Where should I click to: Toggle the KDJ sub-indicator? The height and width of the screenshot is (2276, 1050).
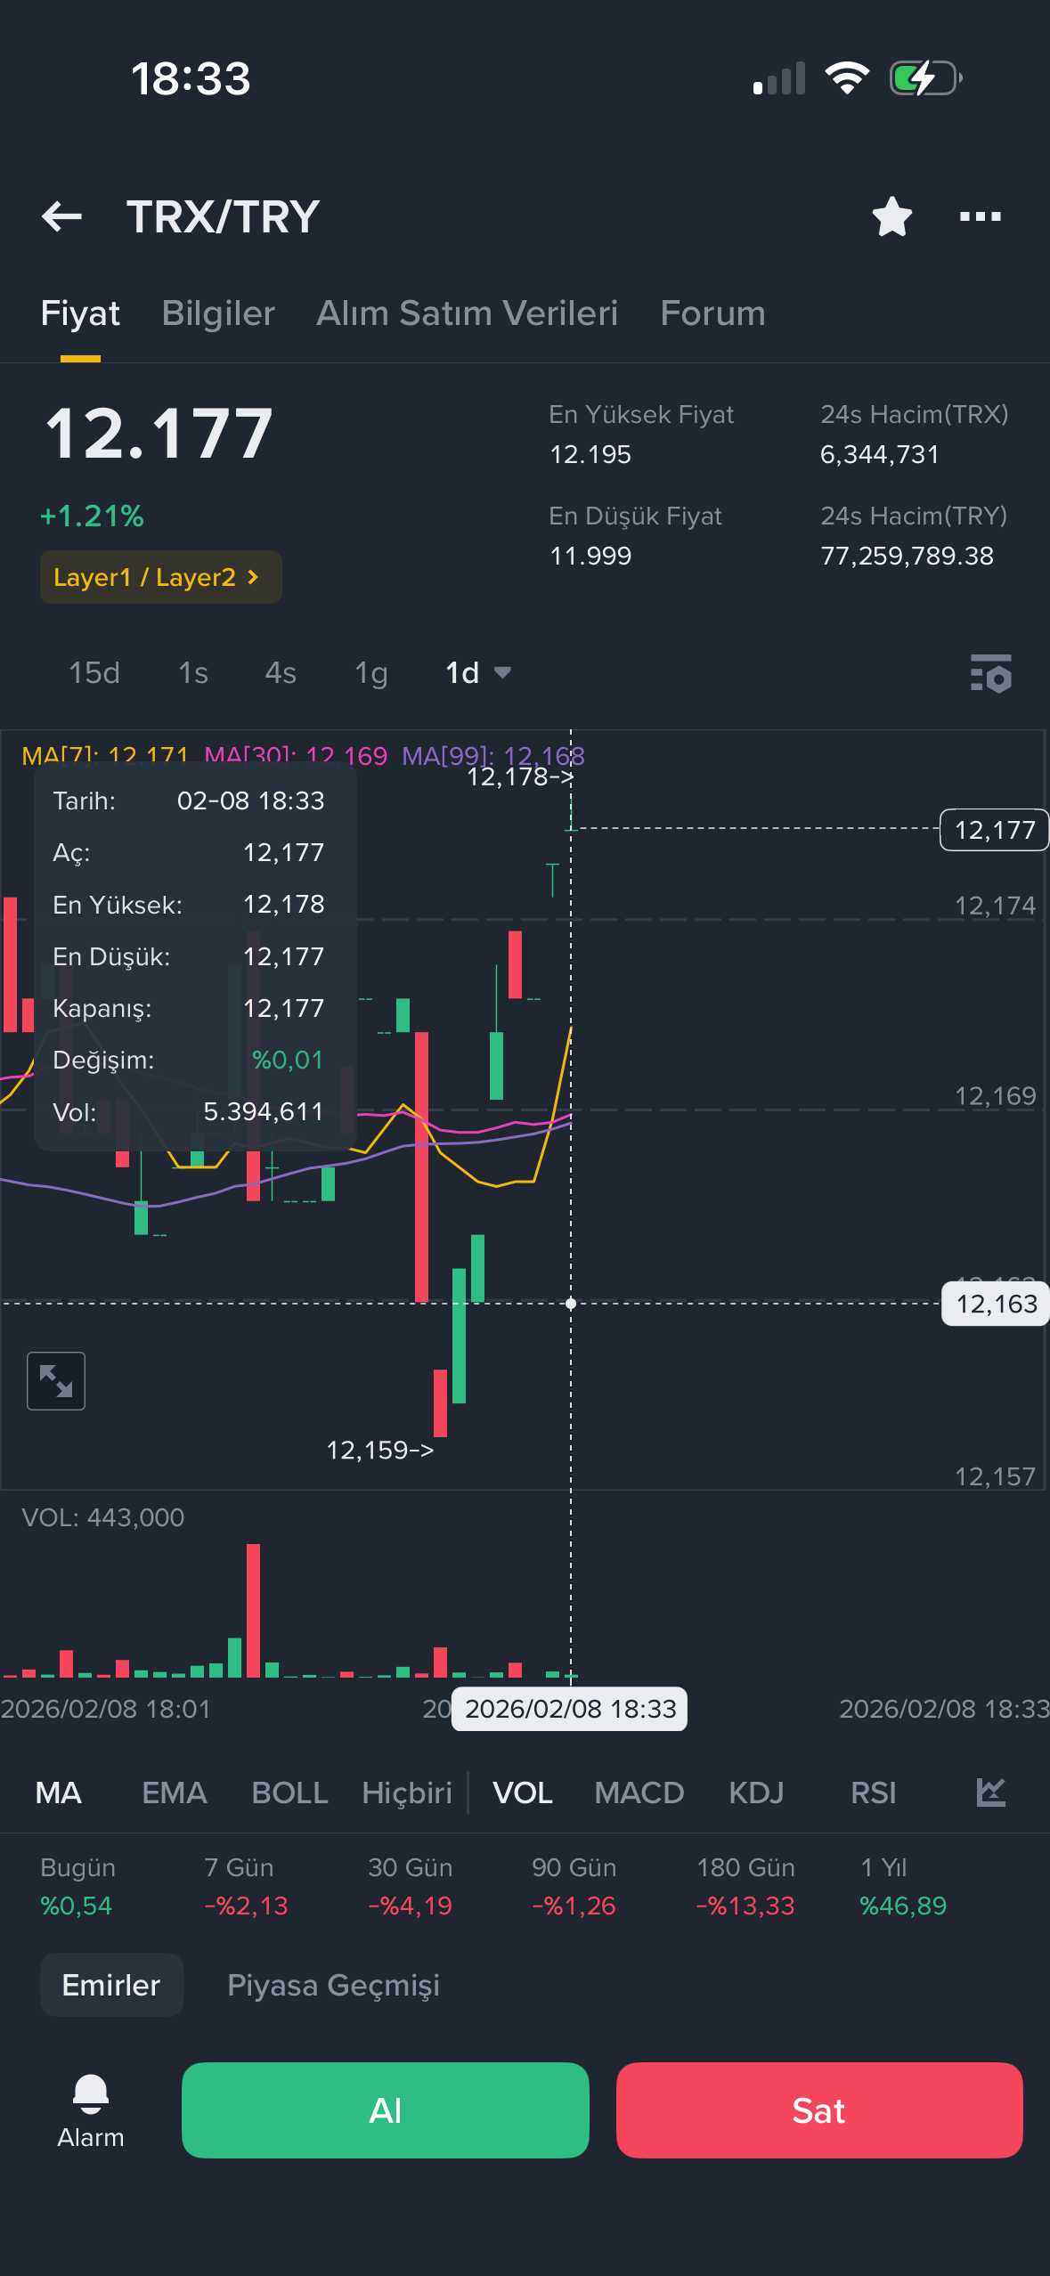pyautogui.click(x=756, y=1792)
